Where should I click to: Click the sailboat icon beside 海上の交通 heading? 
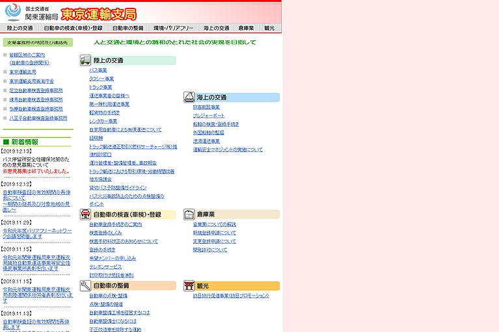[x=189, y=97]
